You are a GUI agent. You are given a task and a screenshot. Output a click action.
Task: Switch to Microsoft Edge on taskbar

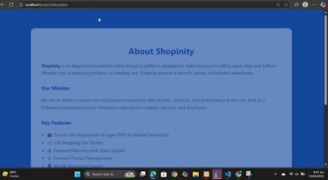tap(153, 174)
